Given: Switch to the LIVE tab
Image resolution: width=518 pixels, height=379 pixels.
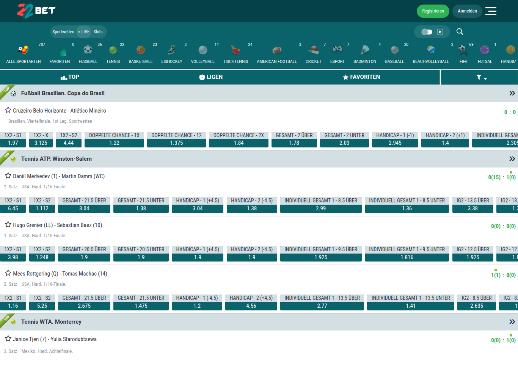Looking at the screenshot, I should [84, 32].
